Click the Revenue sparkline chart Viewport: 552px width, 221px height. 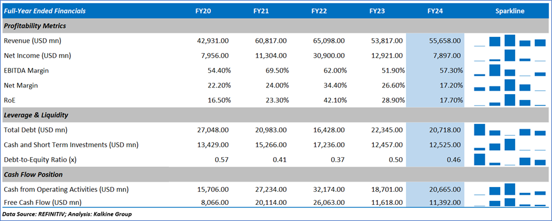tap(510, 41)
